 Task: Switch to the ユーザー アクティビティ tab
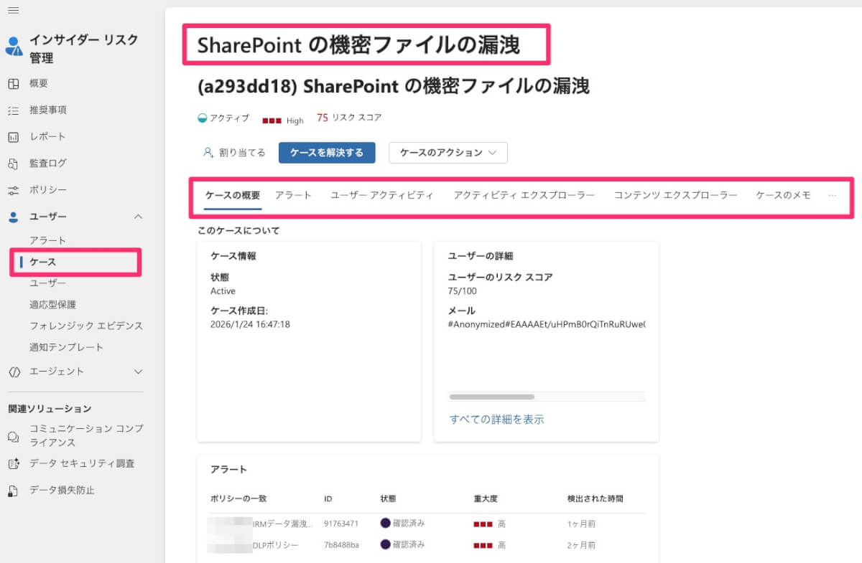point(382,195)
